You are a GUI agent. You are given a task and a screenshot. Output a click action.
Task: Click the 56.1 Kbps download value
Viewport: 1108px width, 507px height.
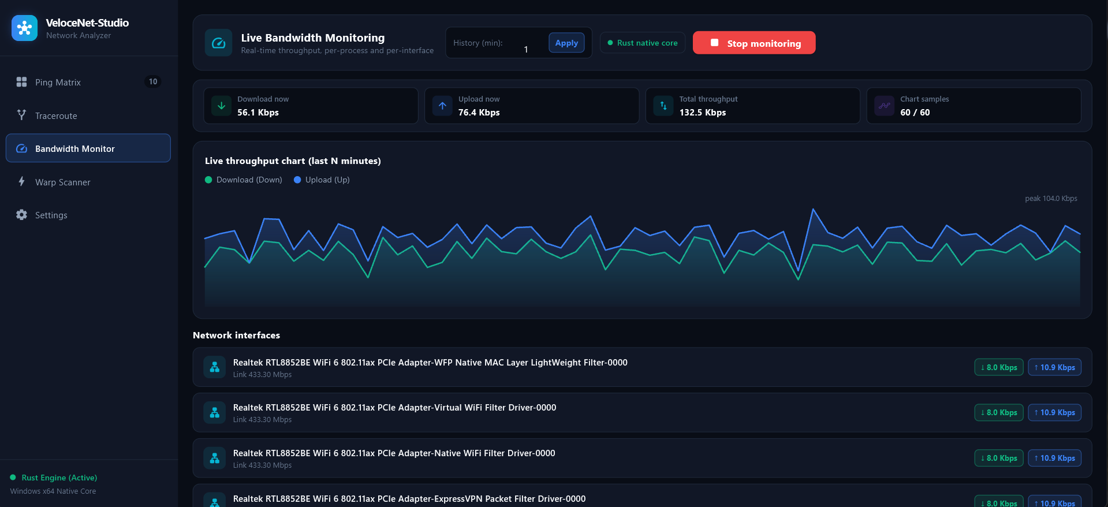tap(258, 113)
